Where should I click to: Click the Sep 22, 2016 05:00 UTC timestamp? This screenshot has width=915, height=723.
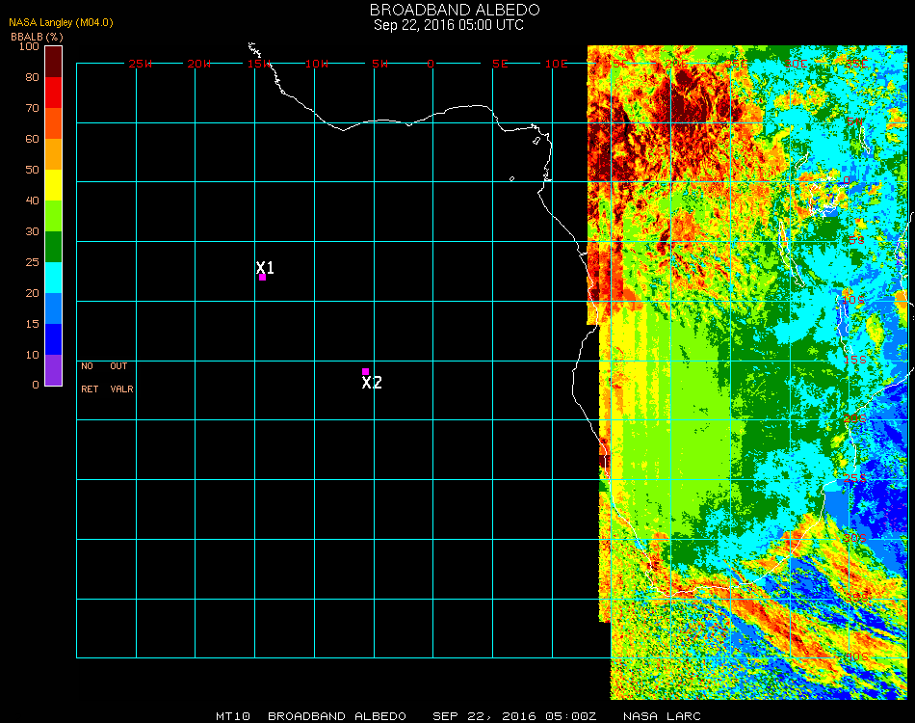click(449, 25)
